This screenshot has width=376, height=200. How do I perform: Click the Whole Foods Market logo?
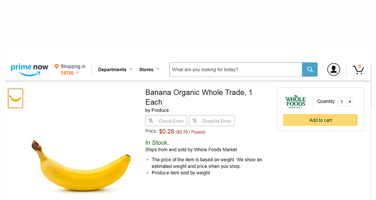[x=295, y=101]
